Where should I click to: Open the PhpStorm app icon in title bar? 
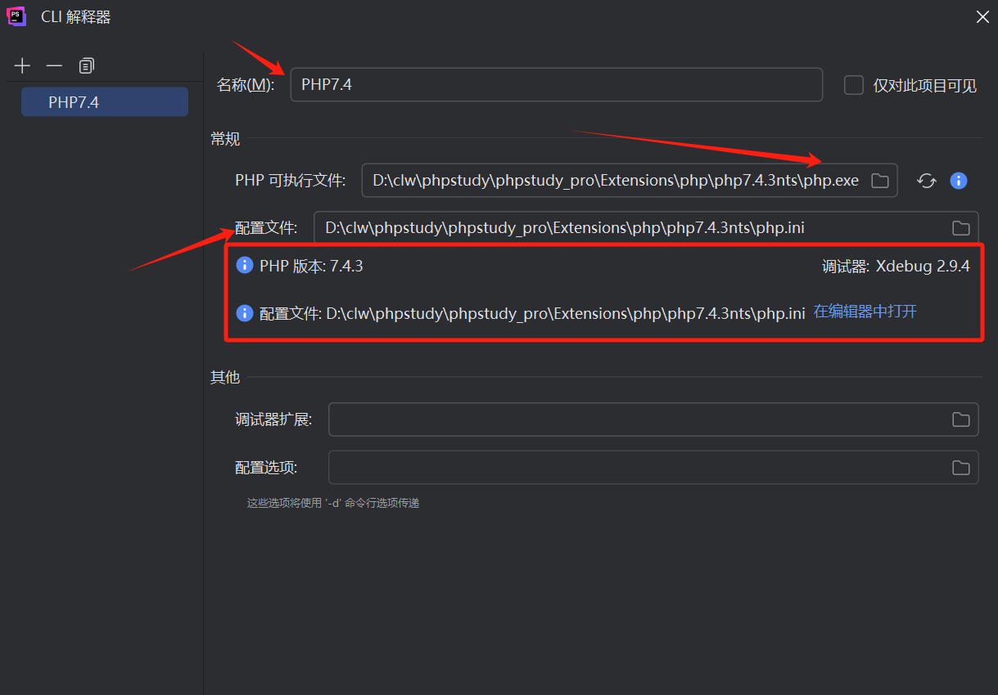pos(15,16)
